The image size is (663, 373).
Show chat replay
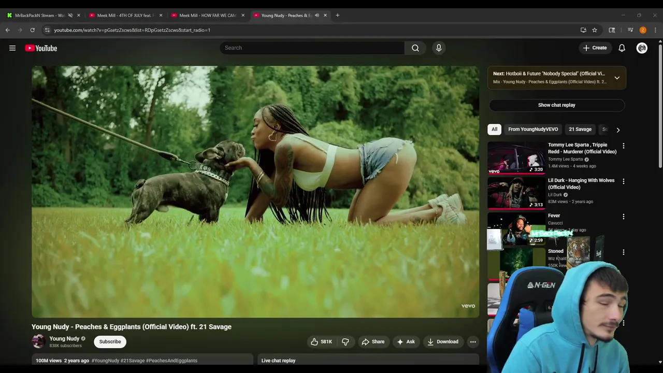point(556,105)
